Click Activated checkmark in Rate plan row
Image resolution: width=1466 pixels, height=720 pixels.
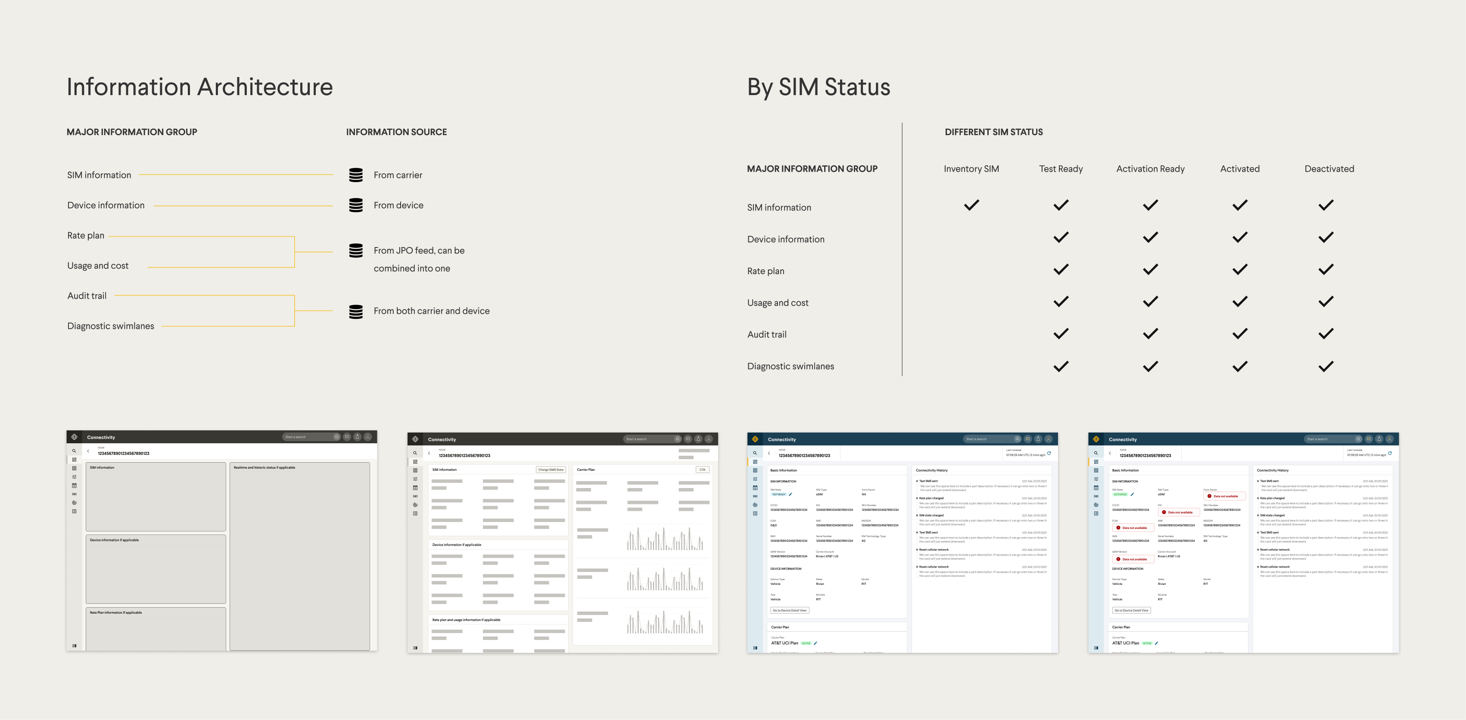pyautogui.click(x=1239, y=269)
